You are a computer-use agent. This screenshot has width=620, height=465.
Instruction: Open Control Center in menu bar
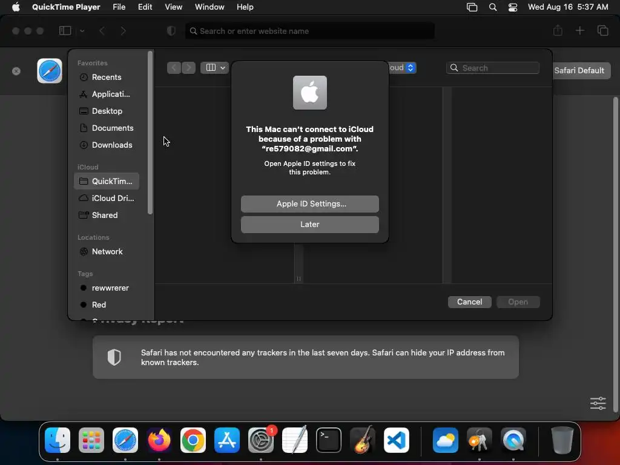[513, 7]
